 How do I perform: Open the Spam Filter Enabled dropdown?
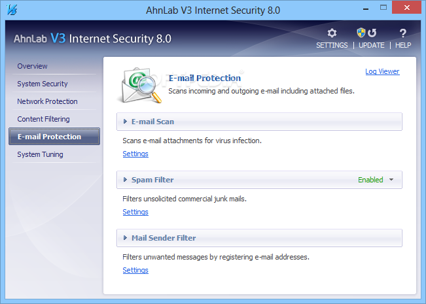click(x=391, y=180)
